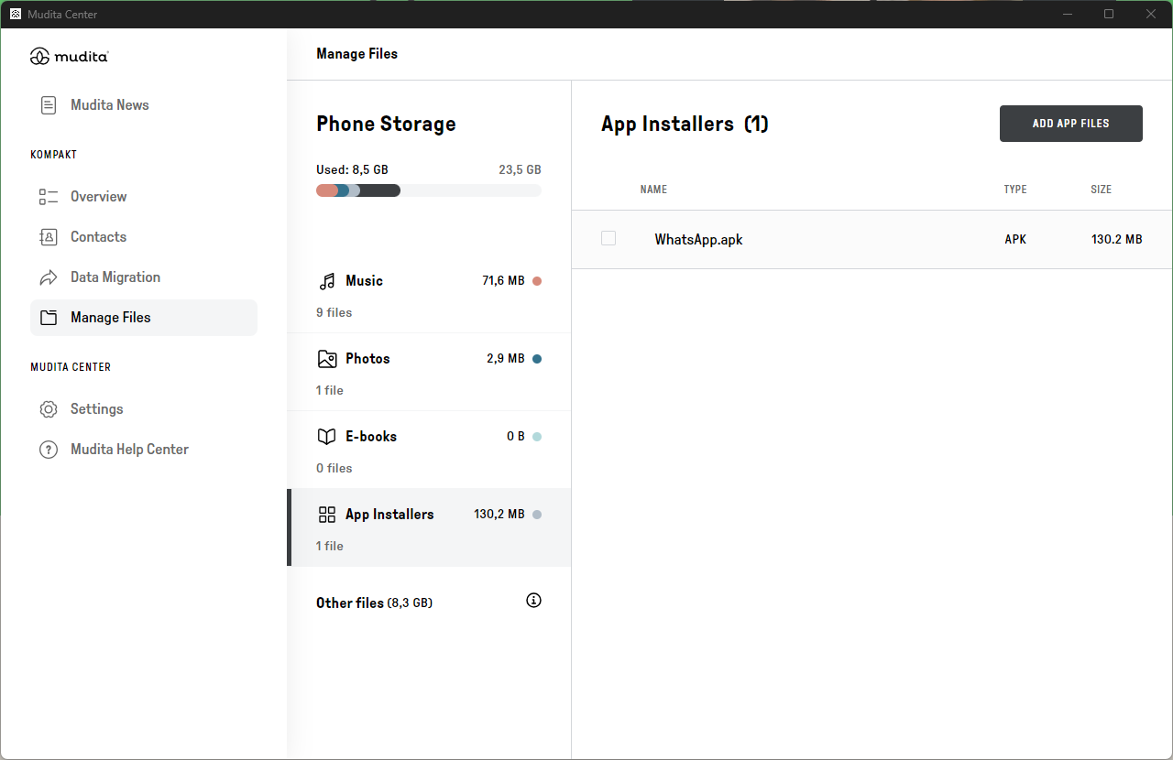This screenshot has width=1173, height=760.
Task: Open Mudita Help Center
Action: 144,450
